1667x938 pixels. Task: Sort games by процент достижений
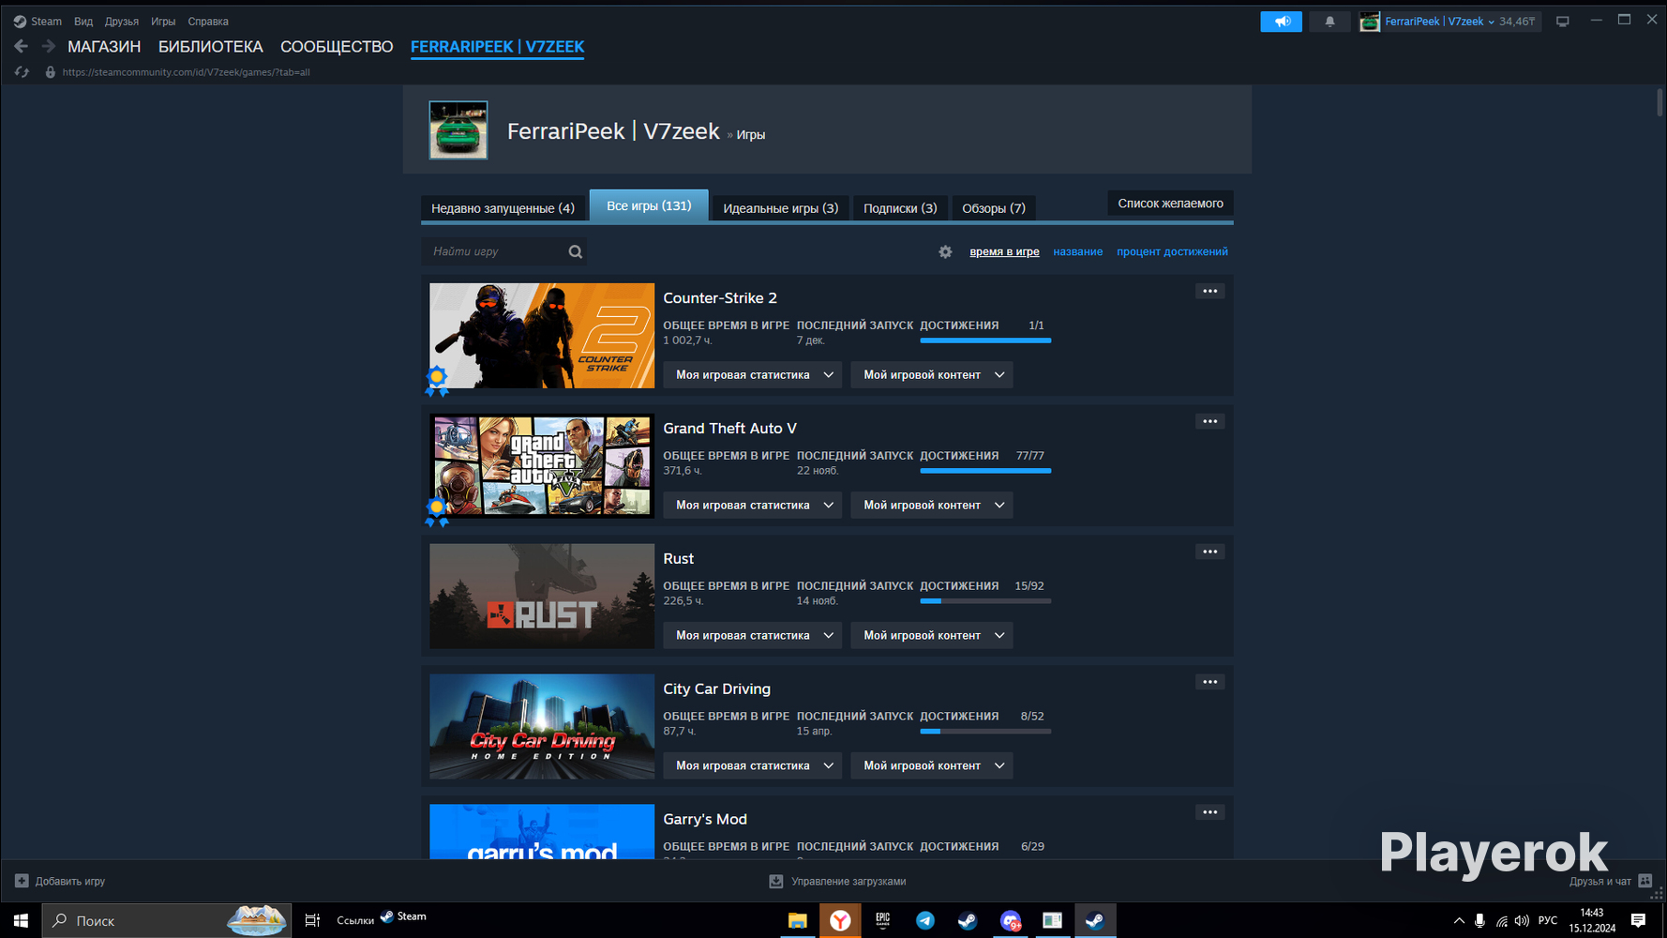[x=1172, y=251]
